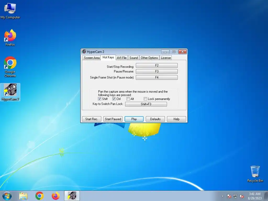Open the Action Center flag icon
268x201 pixels.
point(229,196)
